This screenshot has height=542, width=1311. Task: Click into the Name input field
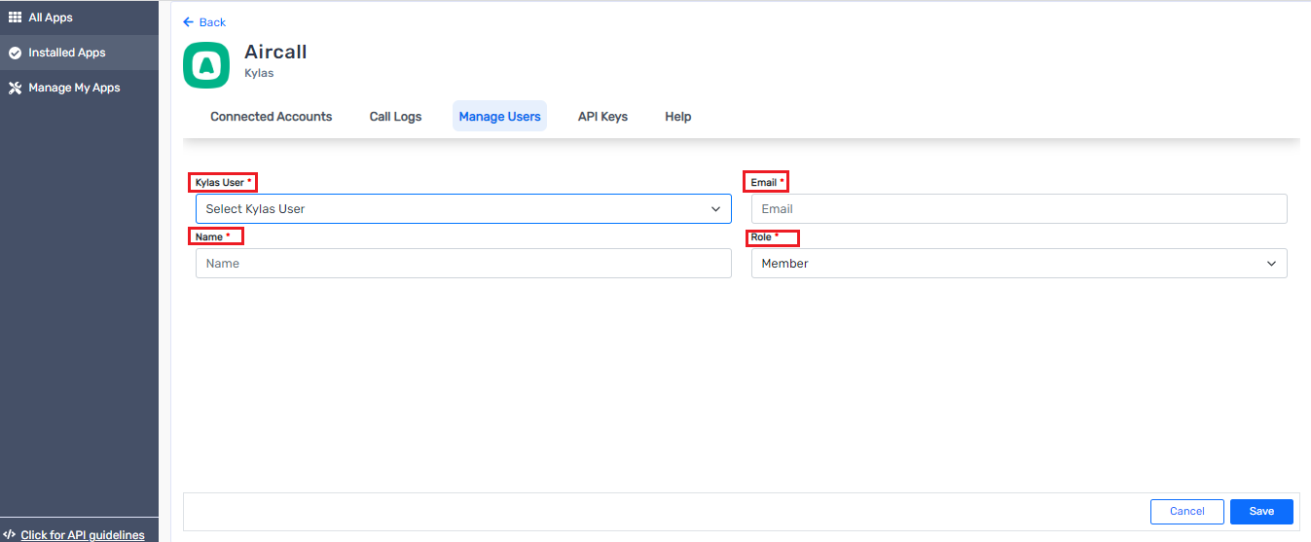463,264
